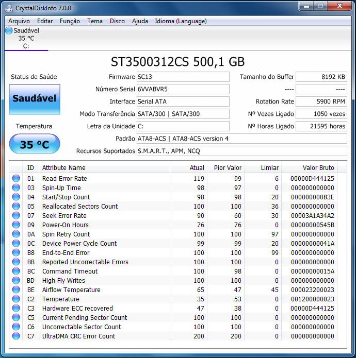Click the blue health orb beside Saudável disk C:
This screenshot has width=356, height=358.
tap(9, 30)
